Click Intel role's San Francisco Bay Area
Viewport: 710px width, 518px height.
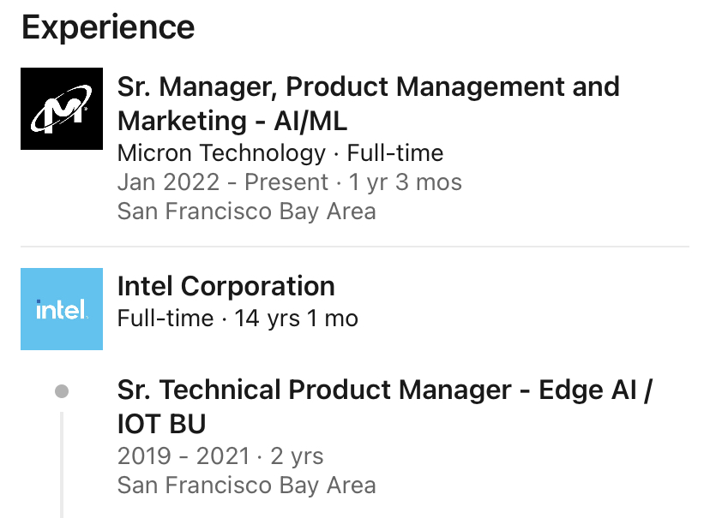(247, 485)
